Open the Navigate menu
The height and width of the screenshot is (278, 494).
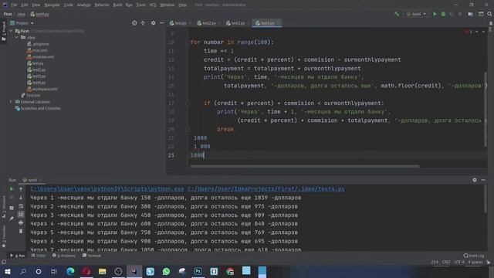(x=52, y=5)
